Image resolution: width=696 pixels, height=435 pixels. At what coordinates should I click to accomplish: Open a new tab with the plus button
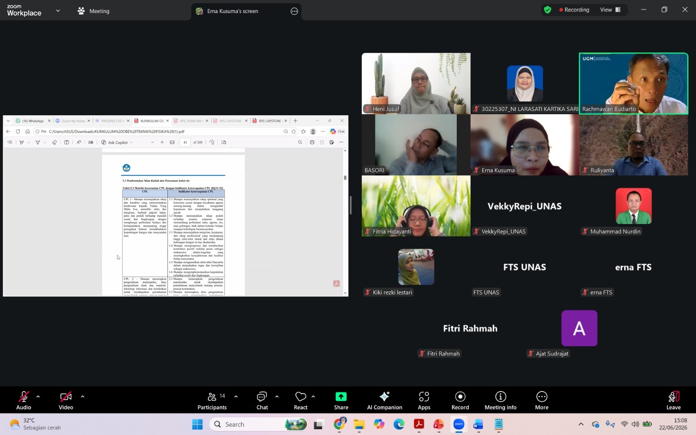[295, 121]
